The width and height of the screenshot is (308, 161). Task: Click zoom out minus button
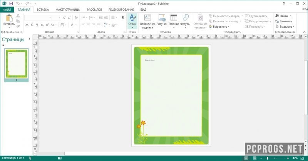(x=261, y=158)
